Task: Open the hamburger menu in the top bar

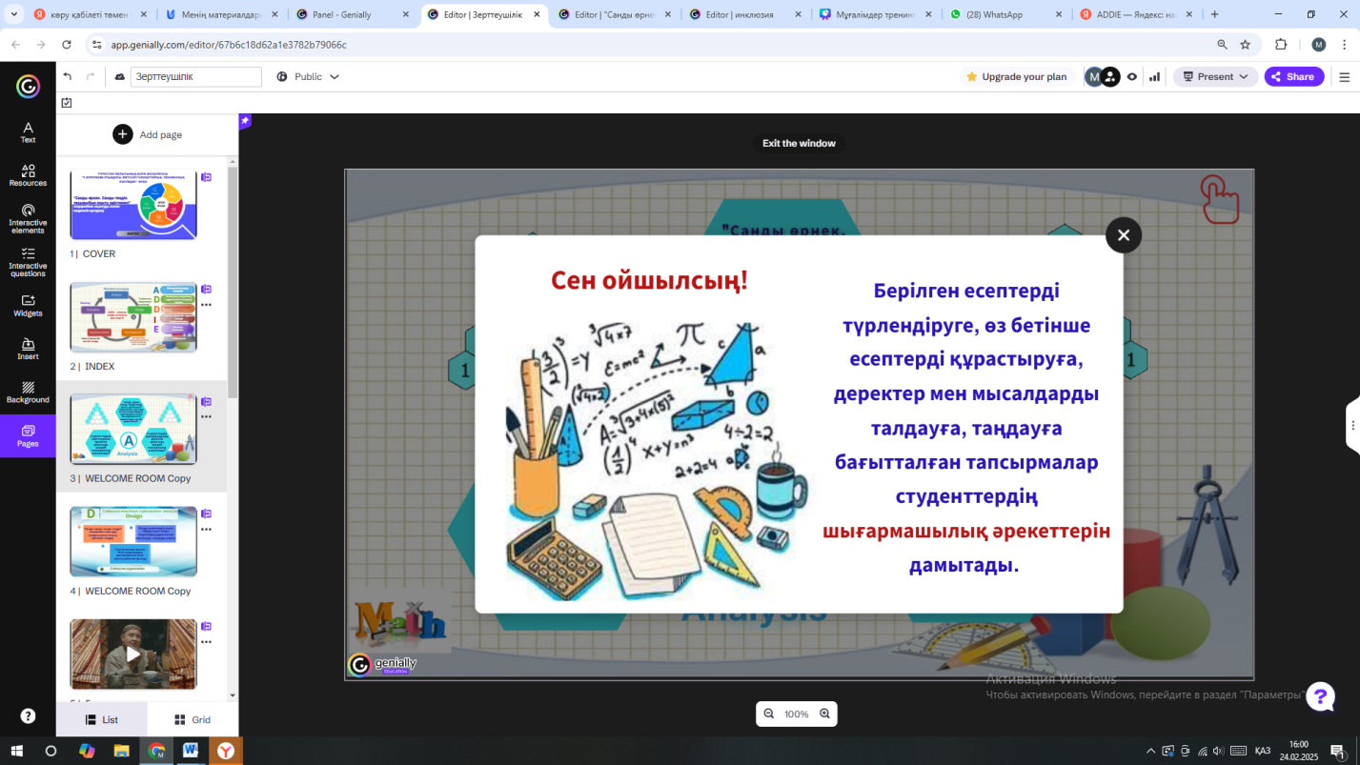Action: point(1345,77)
